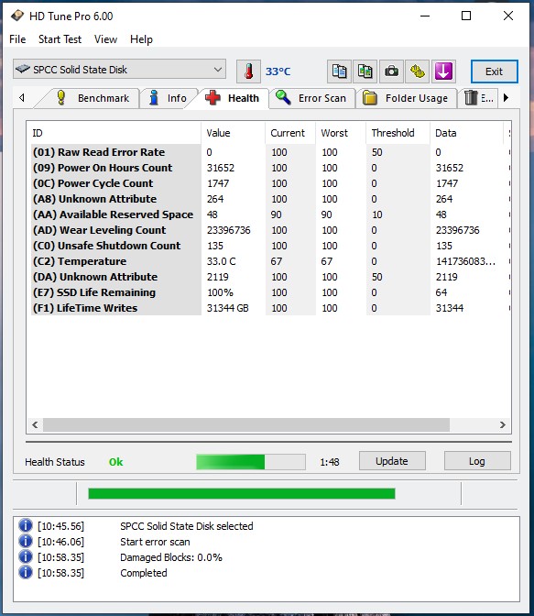
Task: Switch to the Error Scan tab
Action: pos(312,98)
